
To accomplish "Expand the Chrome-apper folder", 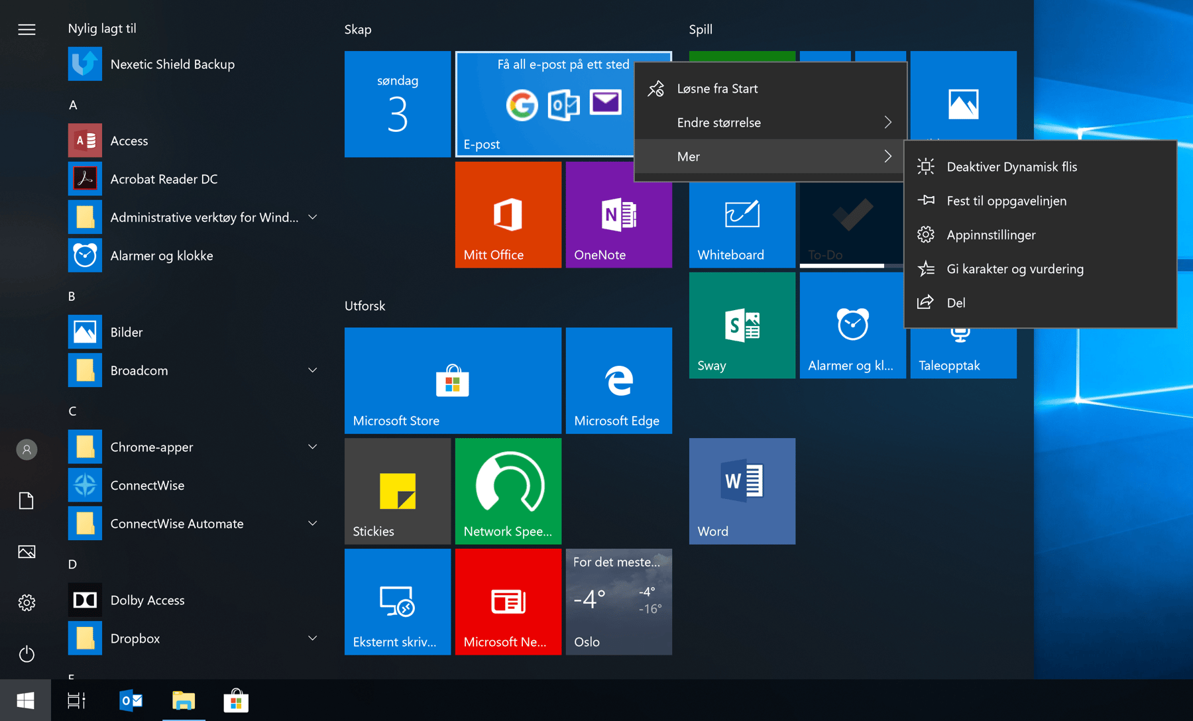I will (312, 447).
